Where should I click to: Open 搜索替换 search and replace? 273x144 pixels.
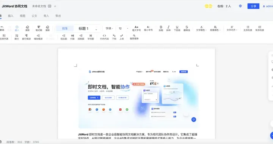[x=134, y=37]
